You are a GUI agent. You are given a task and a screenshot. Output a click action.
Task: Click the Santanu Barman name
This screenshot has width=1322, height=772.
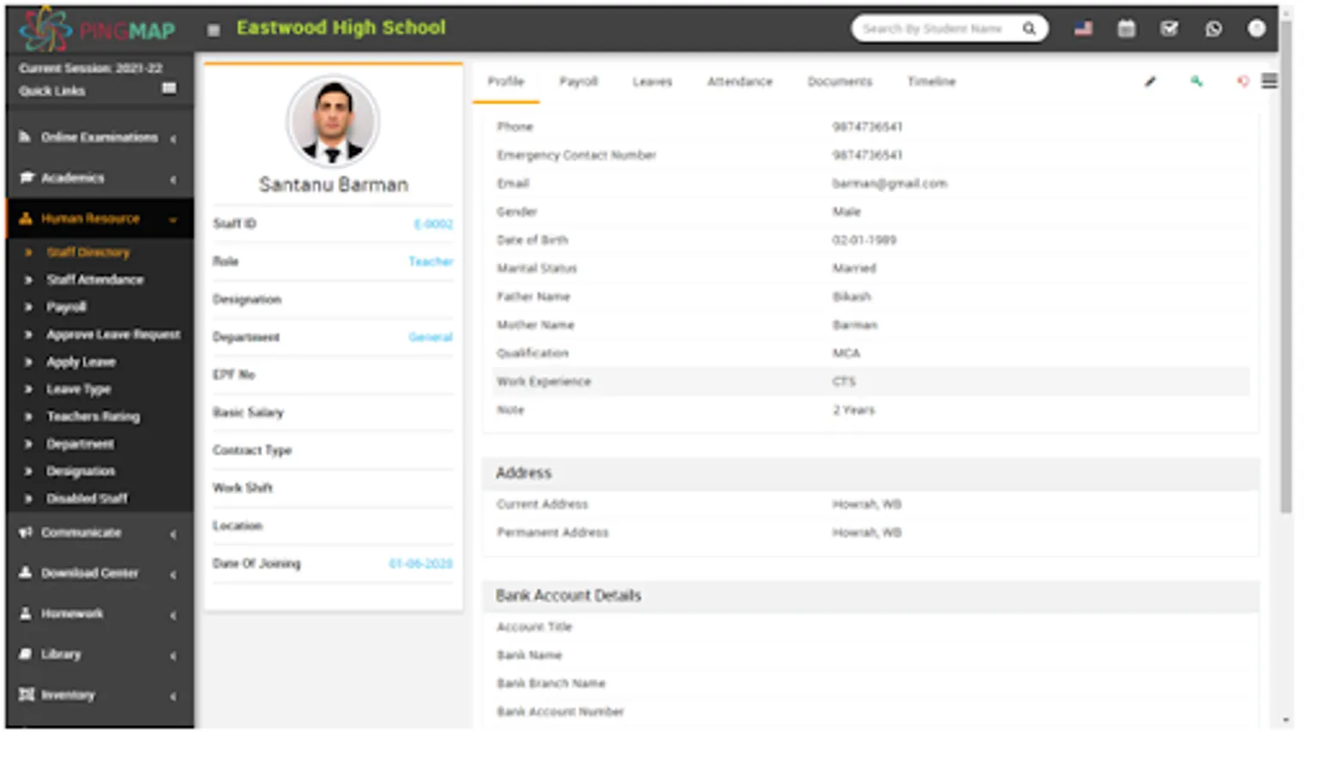pos(334,184)
